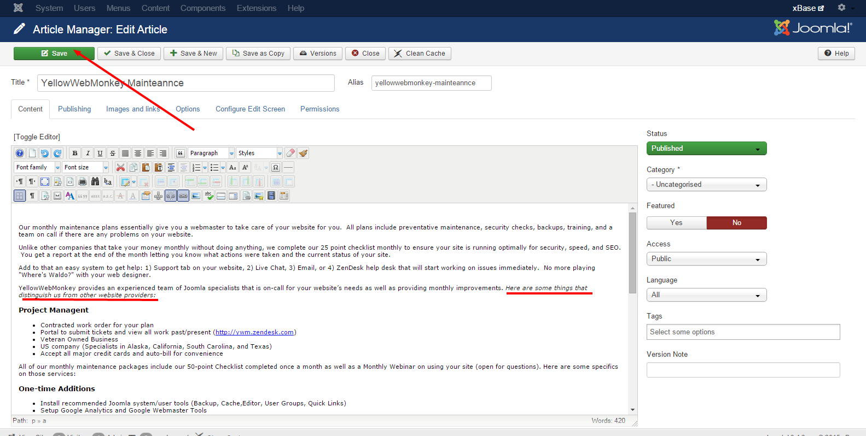Click Save as Copy button
This screenshot has height=436, width=866.
click(258, 54)
